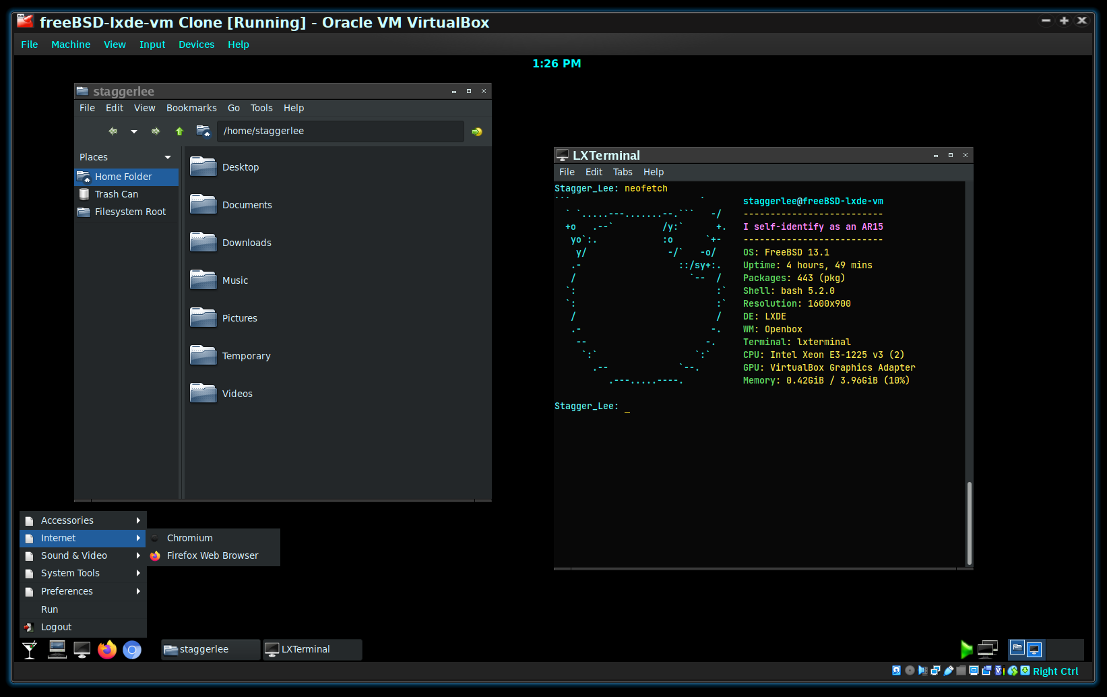Image resolution: width=1107 pixels, height=697 pixels.
Task: Expand the Sound & Video submenu
Action: (x=84, y=555)
